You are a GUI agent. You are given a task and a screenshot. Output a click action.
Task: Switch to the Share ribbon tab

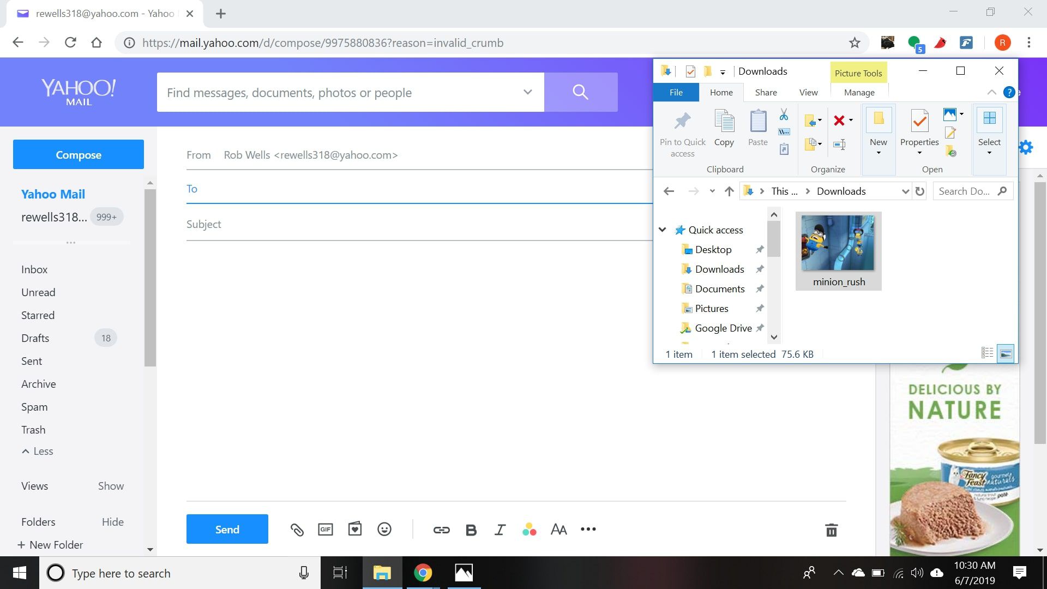pos(766,92)
